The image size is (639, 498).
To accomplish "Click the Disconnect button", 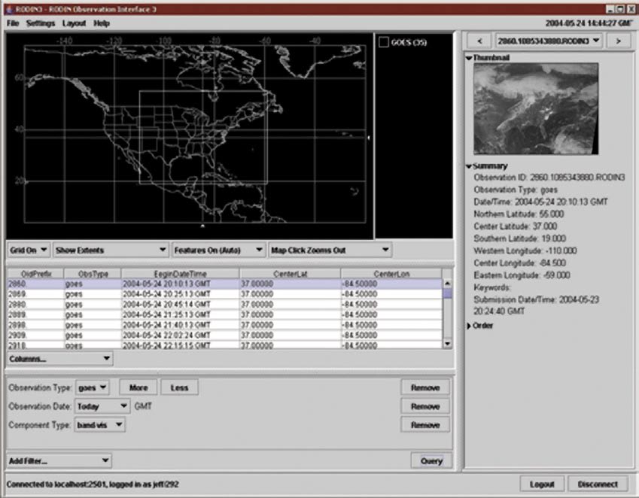I will pos(598,484).
